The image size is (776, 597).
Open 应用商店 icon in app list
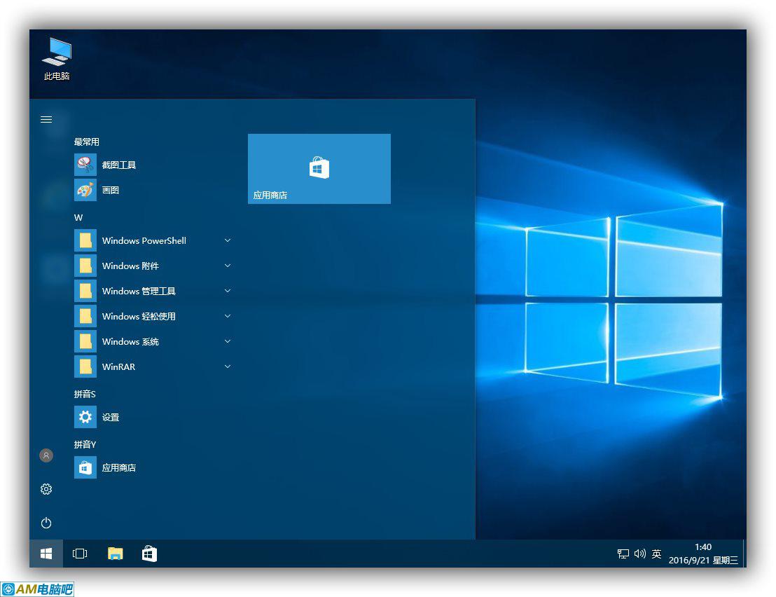pos(85,468)
